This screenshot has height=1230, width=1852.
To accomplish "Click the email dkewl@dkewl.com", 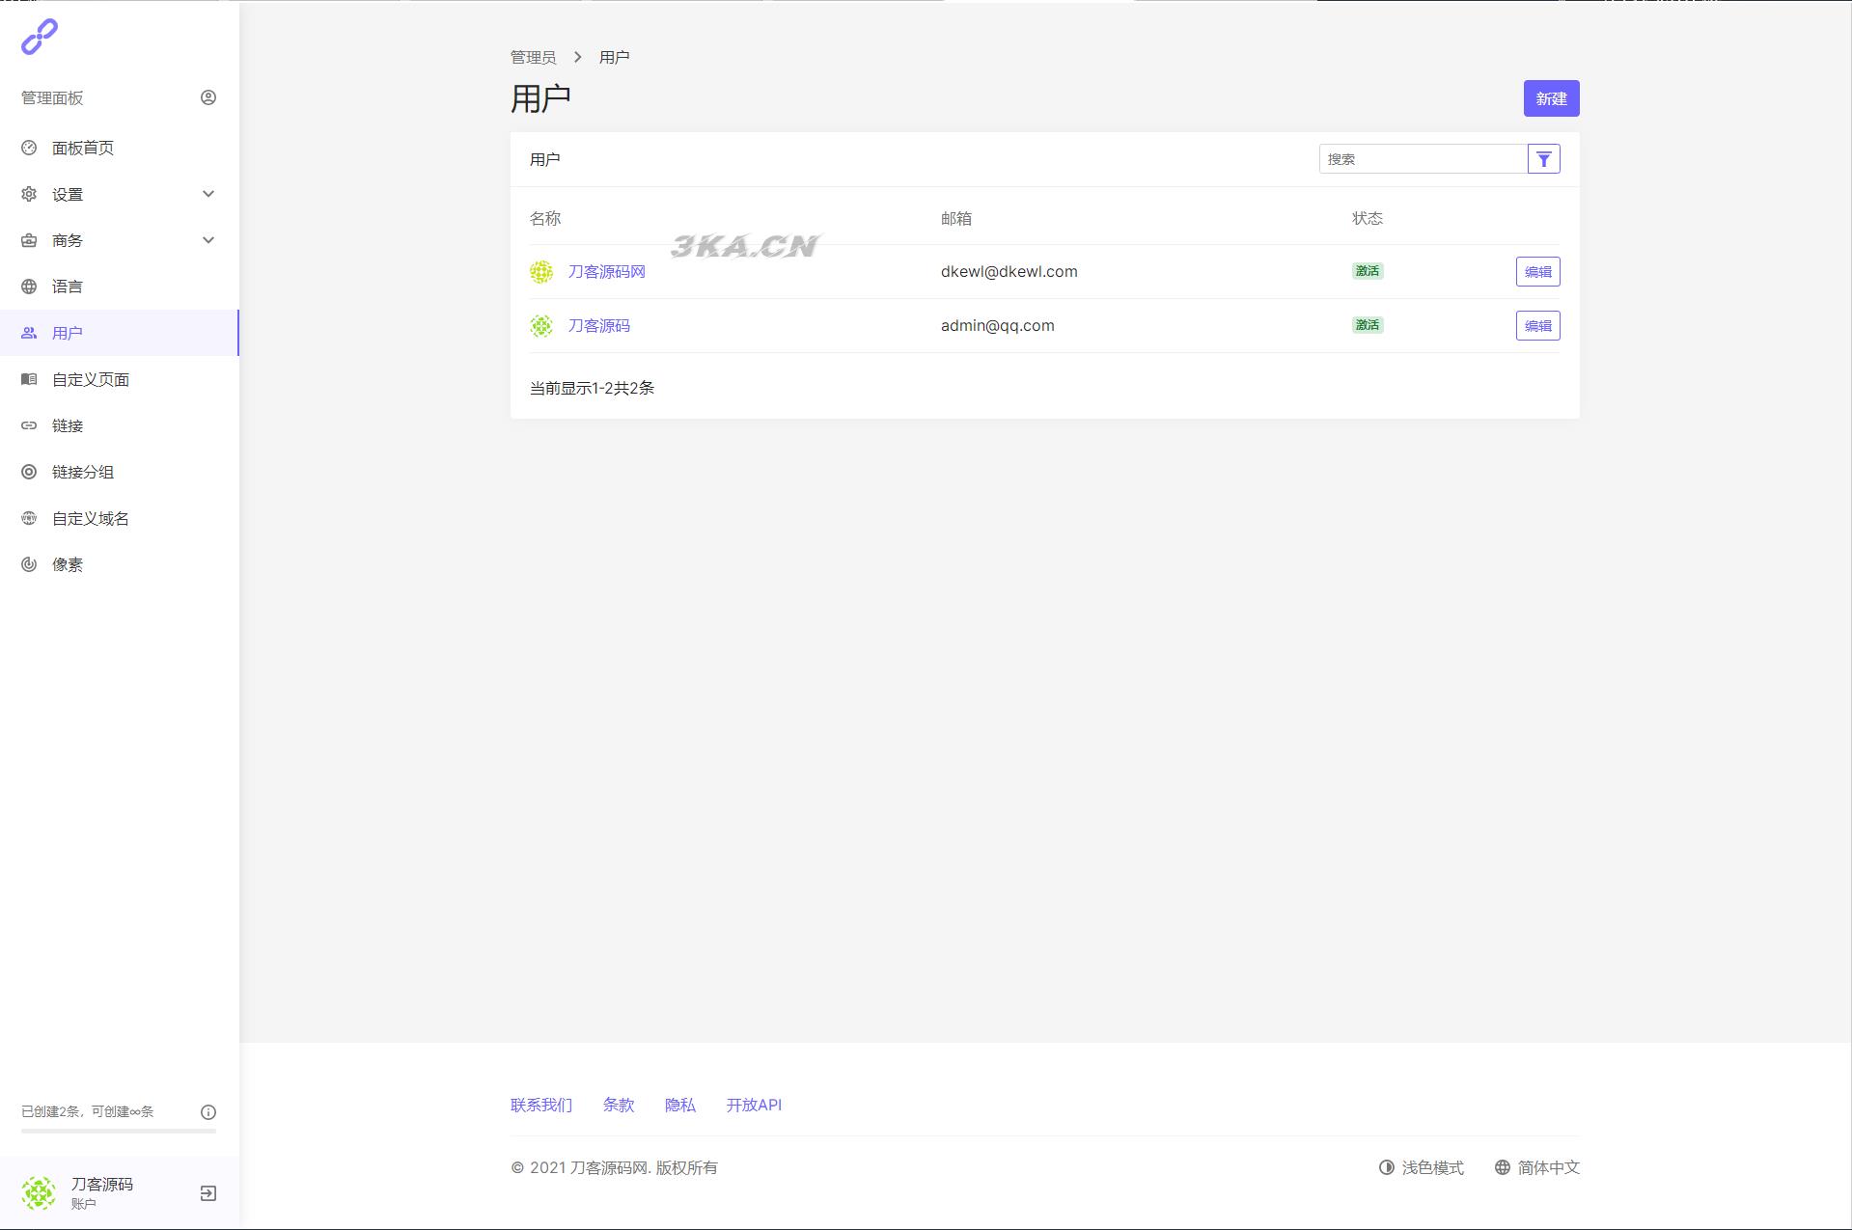I will point(1009,272).
